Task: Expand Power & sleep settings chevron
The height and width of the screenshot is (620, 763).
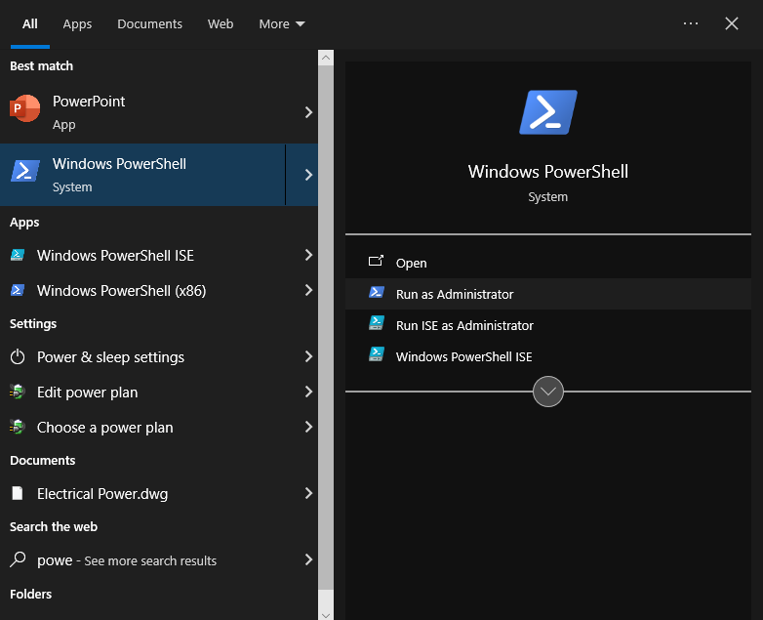Action: (308, 356)
